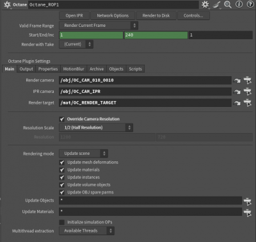The height and width of the screenshot is (242, 256).
Task: Select the Main tab
Action: 10,69
